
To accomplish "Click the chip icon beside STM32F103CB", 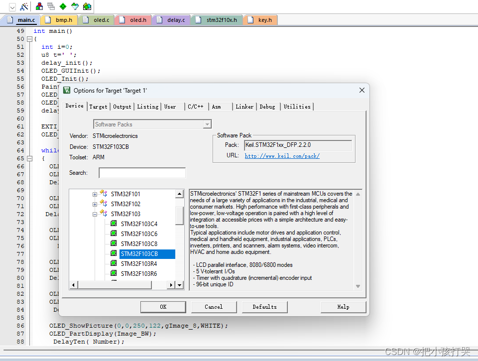I will click(x=114, y=253).
